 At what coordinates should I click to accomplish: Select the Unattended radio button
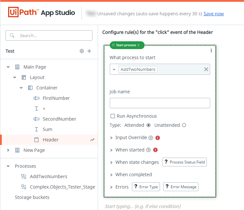click(x=184, y=125)
